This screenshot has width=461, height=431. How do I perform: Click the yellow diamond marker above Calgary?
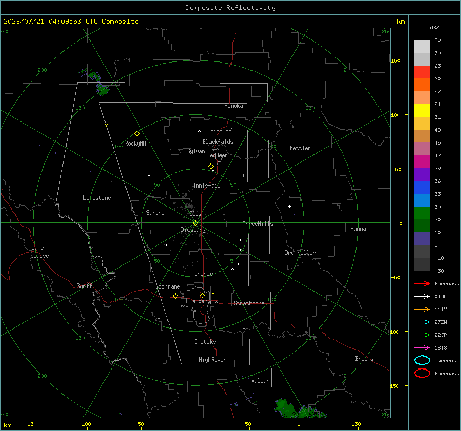pyautogui.click(x=202, y=295)
